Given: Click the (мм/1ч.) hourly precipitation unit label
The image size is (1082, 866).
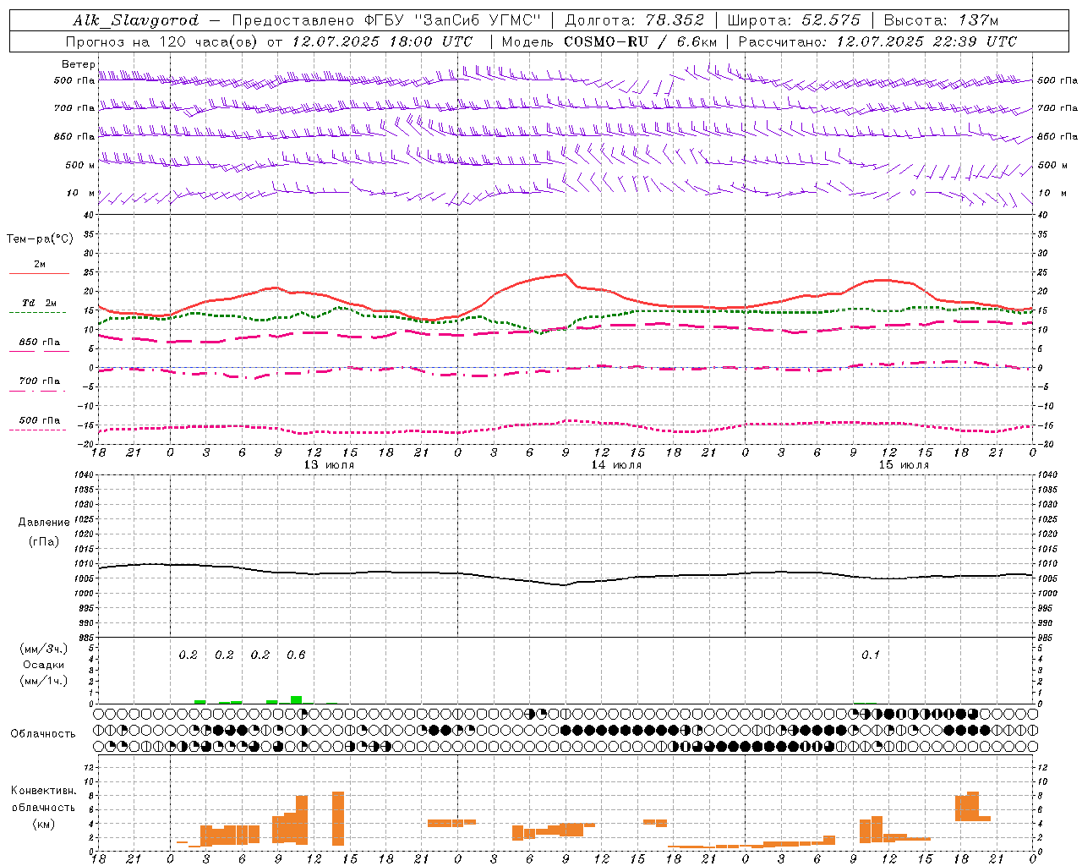Looking at the screenshot, I should (x=43, y=681).
